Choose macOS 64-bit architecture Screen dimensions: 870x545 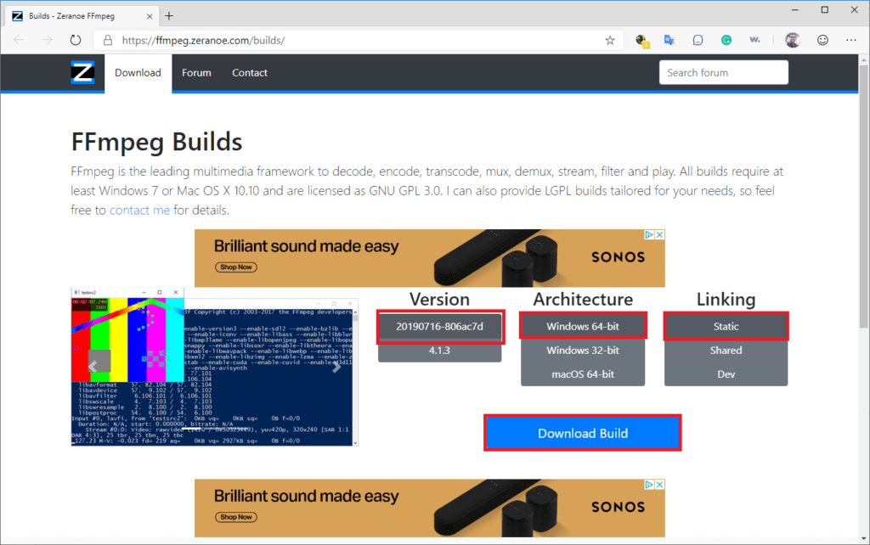pyautogui.click(x=583, y=374)
